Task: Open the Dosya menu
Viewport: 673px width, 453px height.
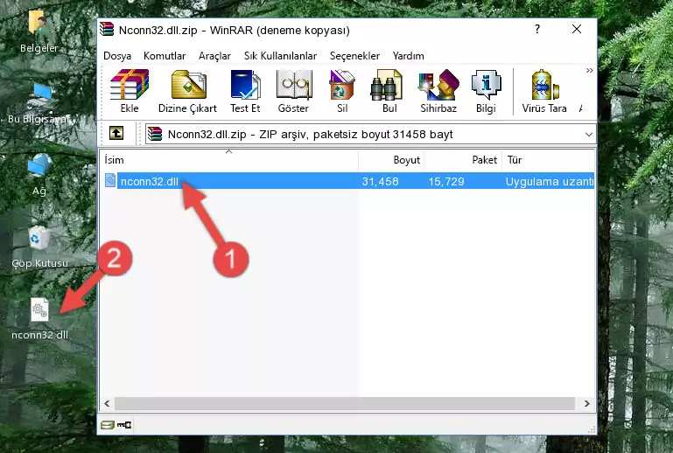Action: [117, 56]
